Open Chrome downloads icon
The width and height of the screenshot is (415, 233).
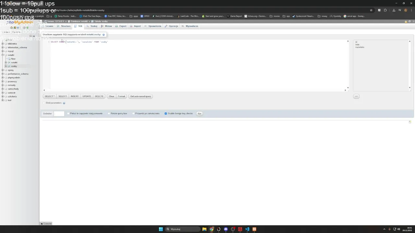[x=394, y=10]
